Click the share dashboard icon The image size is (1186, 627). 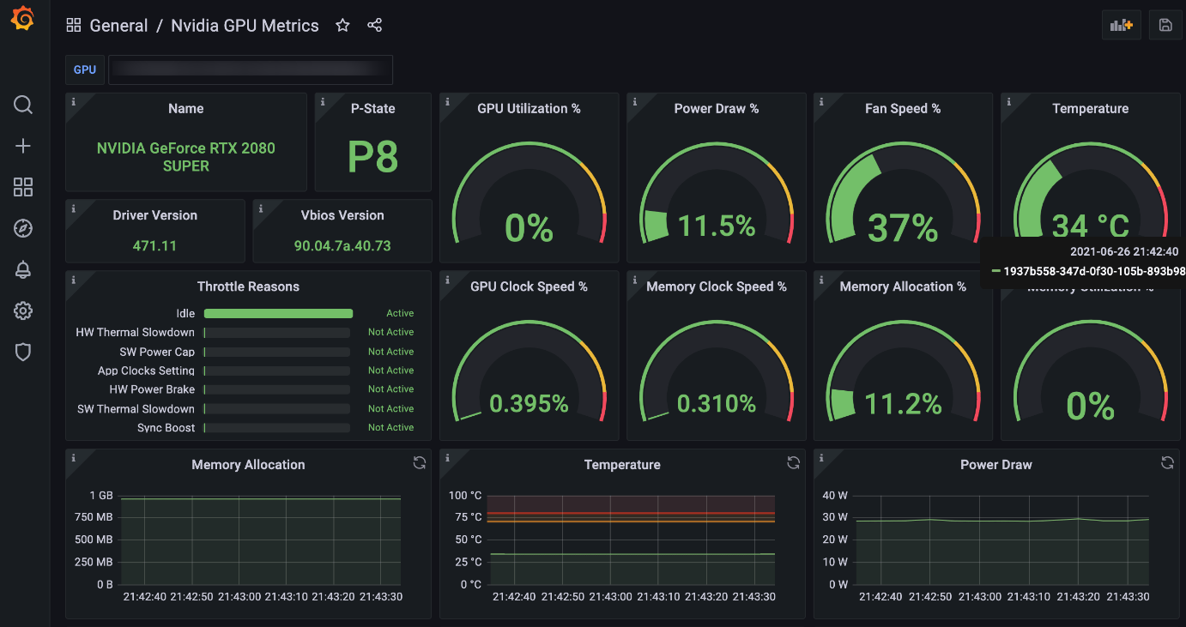click(x=374, y=26)
